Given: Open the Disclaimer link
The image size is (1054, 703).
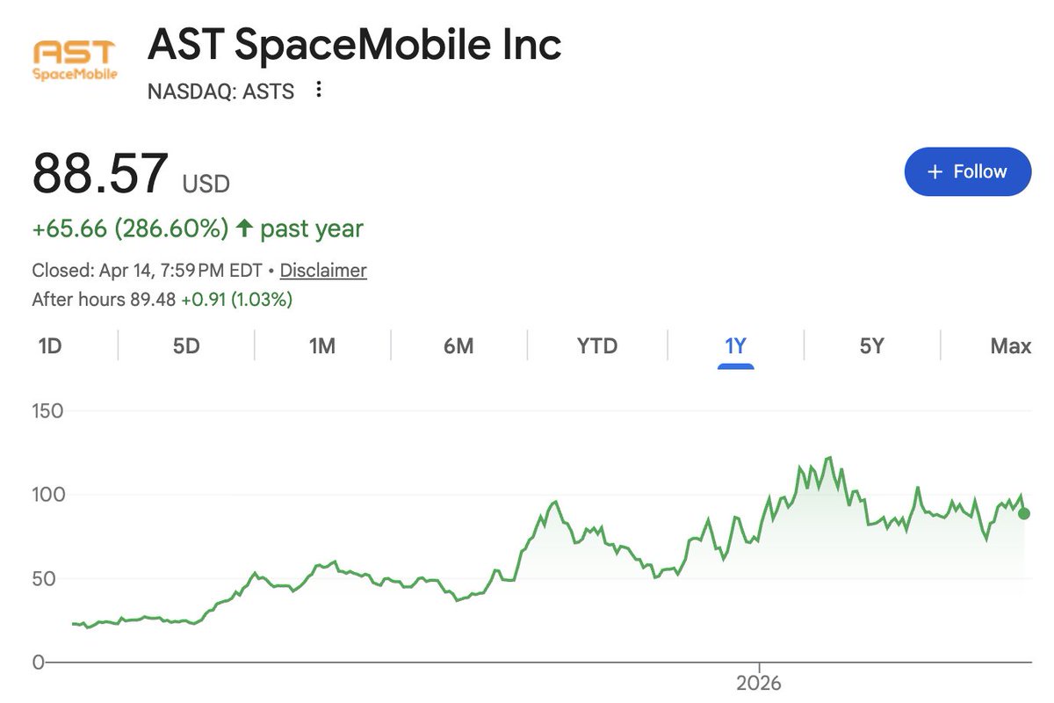Looking at the screenshot, I should pyautogui.click(x=323, y=271).
